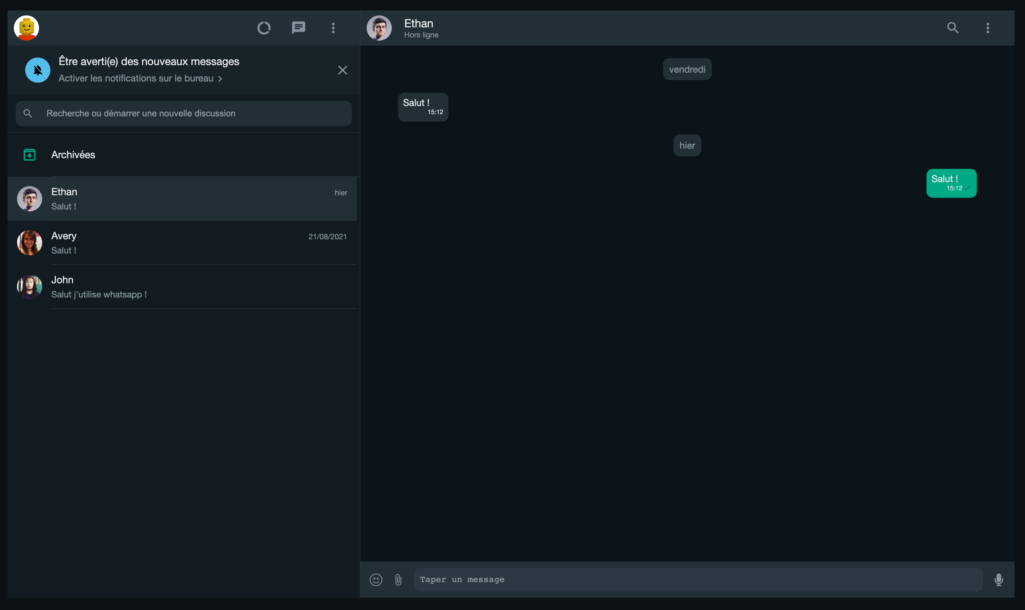Open my profile avatar
Screen dimensions: 1025x610
pos(26,28)
